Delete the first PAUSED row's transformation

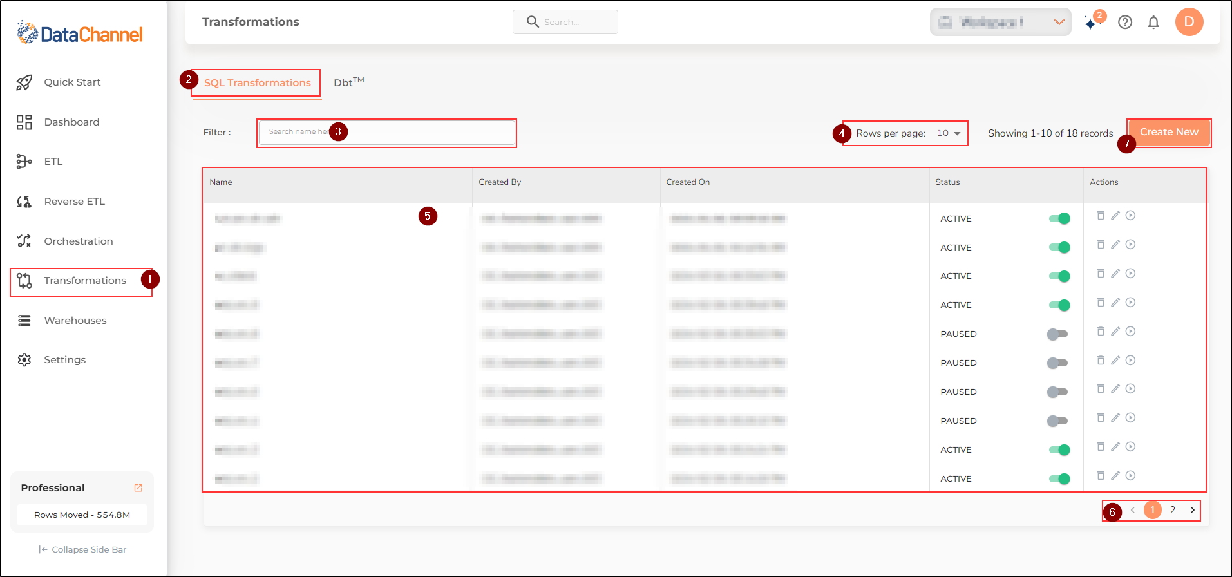[1101, 332]
